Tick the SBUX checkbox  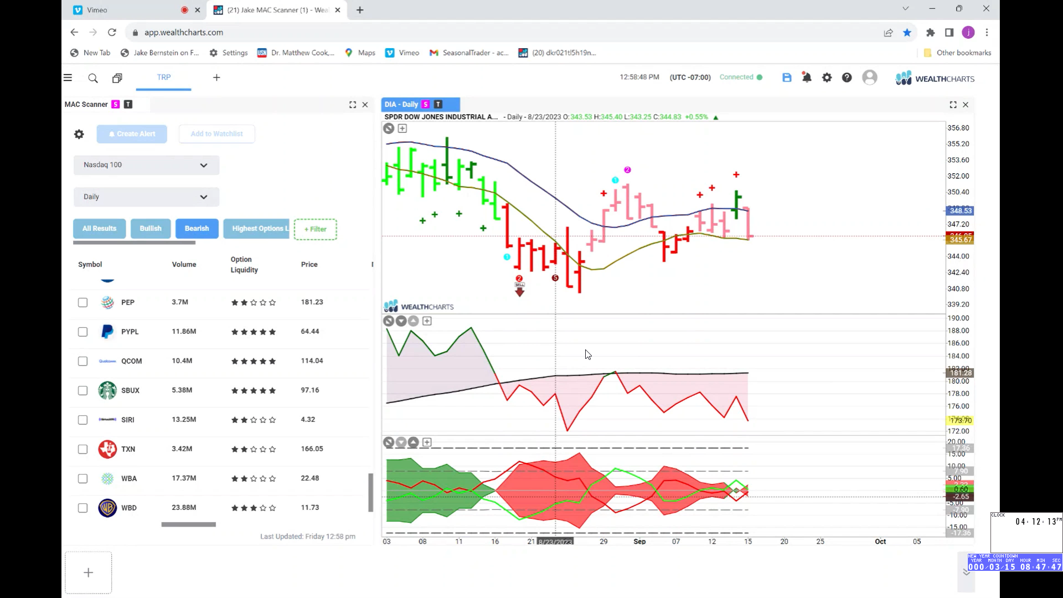point(82,390)
